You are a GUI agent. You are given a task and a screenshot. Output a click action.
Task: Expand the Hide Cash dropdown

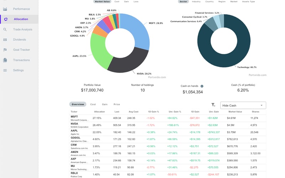tap(243, 105)
